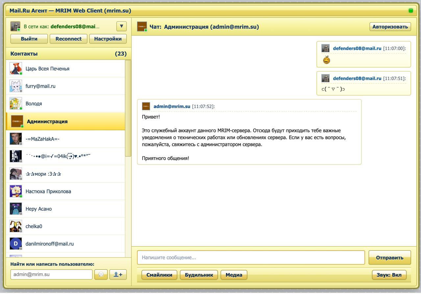
Task: Click the green status indicator in title bar
Action: pyautogui.click(x=411, y=10)
